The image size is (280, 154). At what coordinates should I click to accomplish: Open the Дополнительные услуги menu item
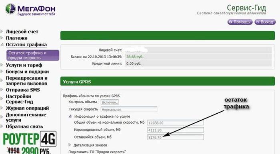pyautogui.click(x=26, y=117)
